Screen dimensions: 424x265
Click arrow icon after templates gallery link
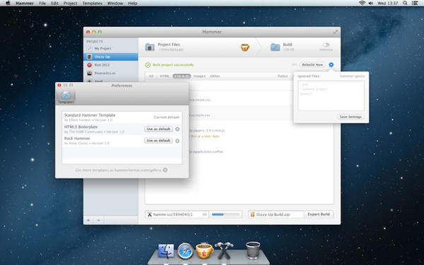click(x=165, y=170)
